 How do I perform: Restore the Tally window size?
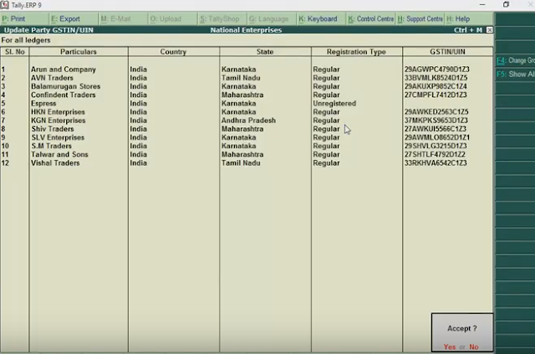point(506,4)
